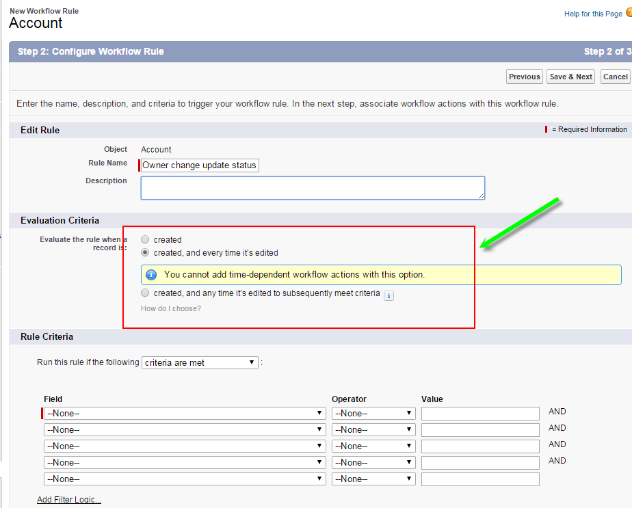Viewport: 632px width, 508px height.
Task: Expand the last row Operator dropdown
Action: [x=373, y=479]
